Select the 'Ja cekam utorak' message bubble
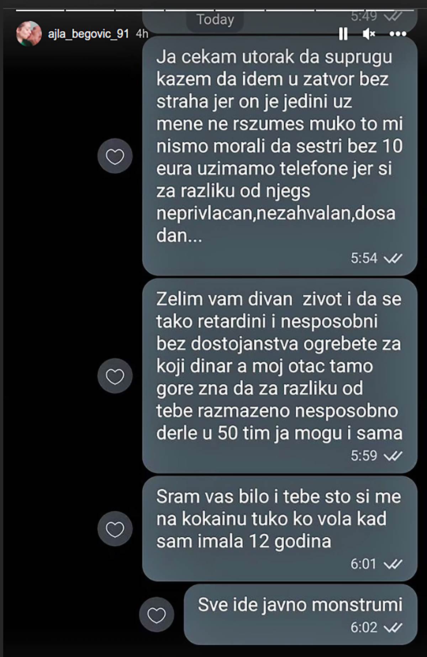Viewport: 427px width, 657px height. pyautogui.click(x=280, y=156)
